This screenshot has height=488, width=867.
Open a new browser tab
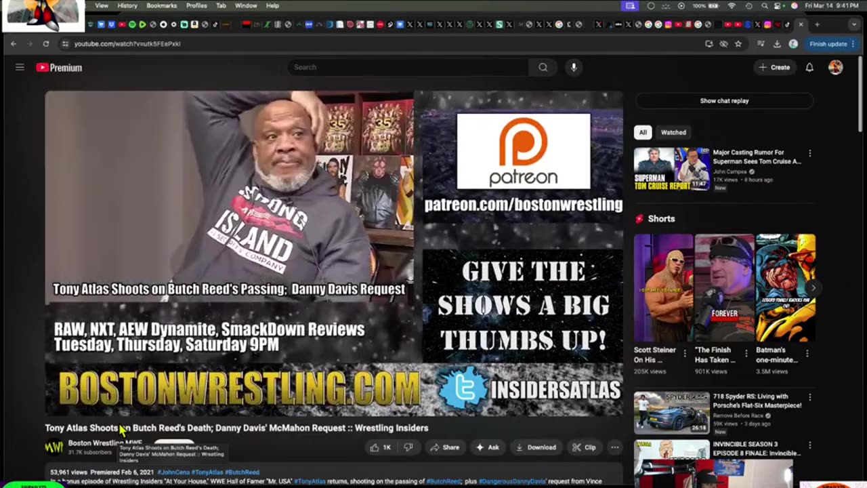[x=817, y=24]
